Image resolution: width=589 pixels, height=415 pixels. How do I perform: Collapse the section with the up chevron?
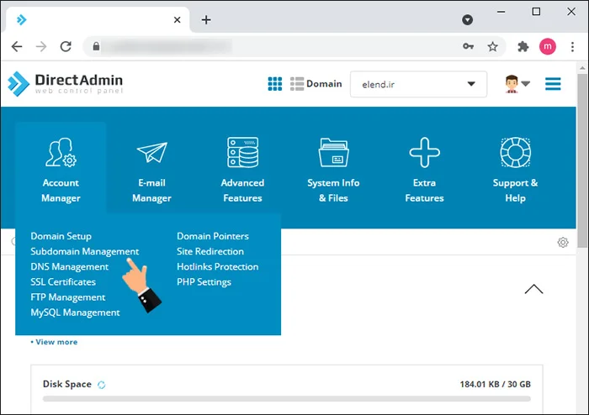coord(533,289)
